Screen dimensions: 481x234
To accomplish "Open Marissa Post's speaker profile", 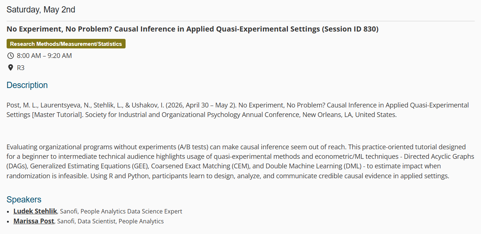I will click(34, 221).
